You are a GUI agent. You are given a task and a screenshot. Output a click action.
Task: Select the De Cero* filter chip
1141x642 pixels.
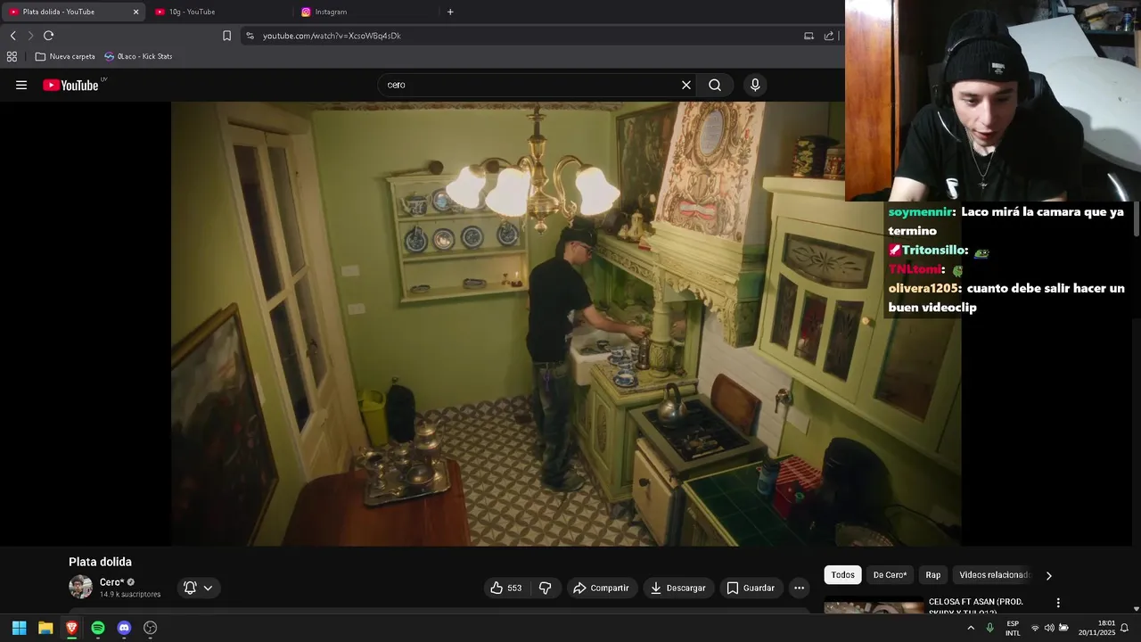point(890,575)
